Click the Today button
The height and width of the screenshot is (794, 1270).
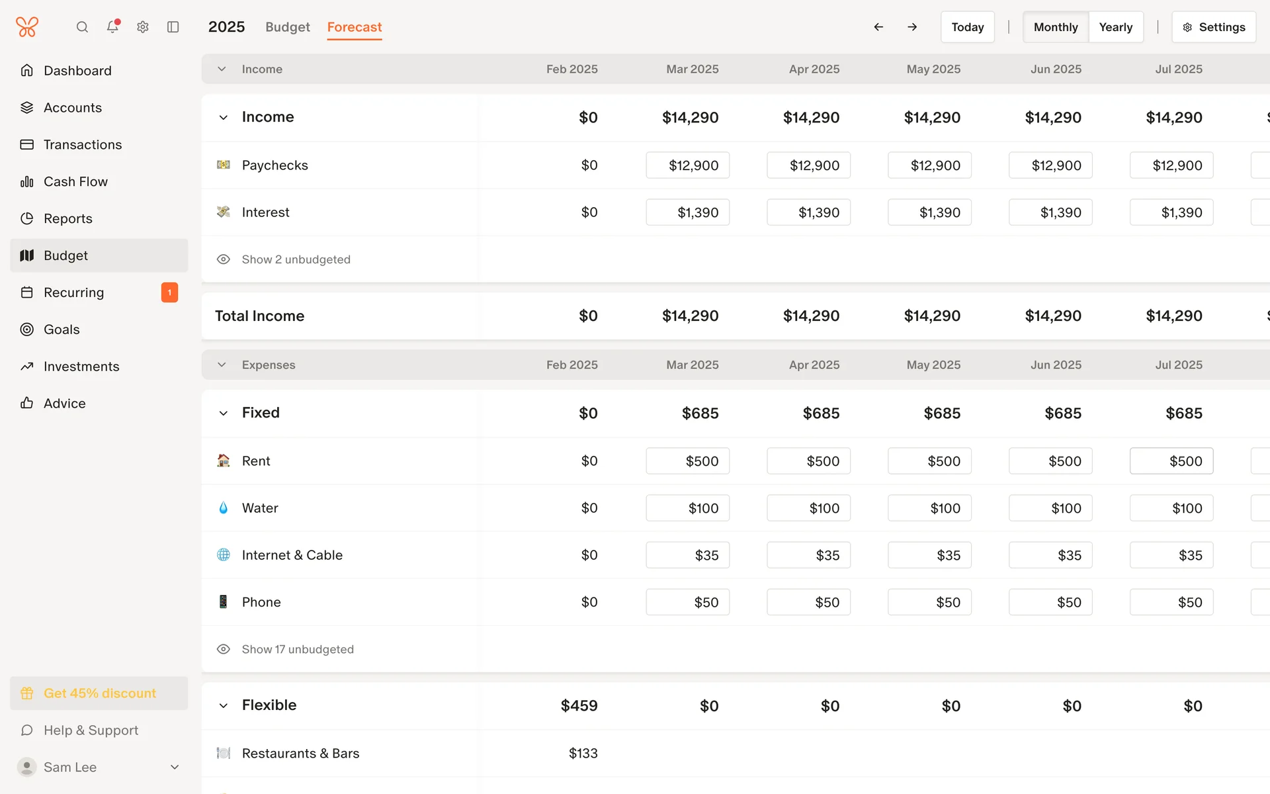tap(967, 27)
